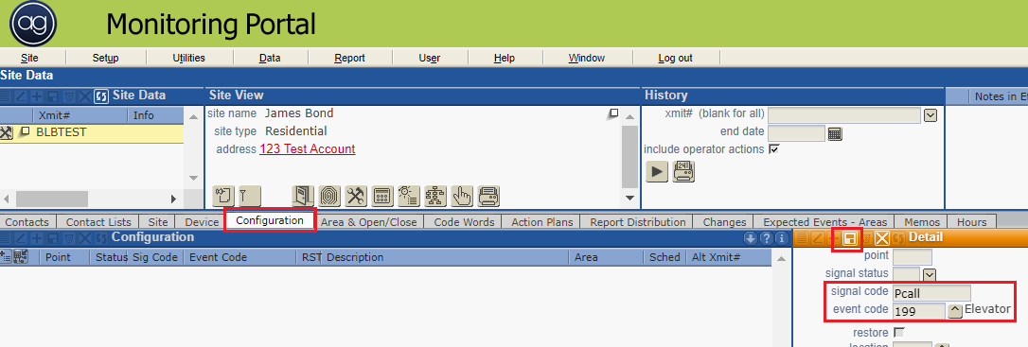Select the BLBTEST transmitter row
Viewport: 1028px width, 347px height.
(x=92, y=133)
